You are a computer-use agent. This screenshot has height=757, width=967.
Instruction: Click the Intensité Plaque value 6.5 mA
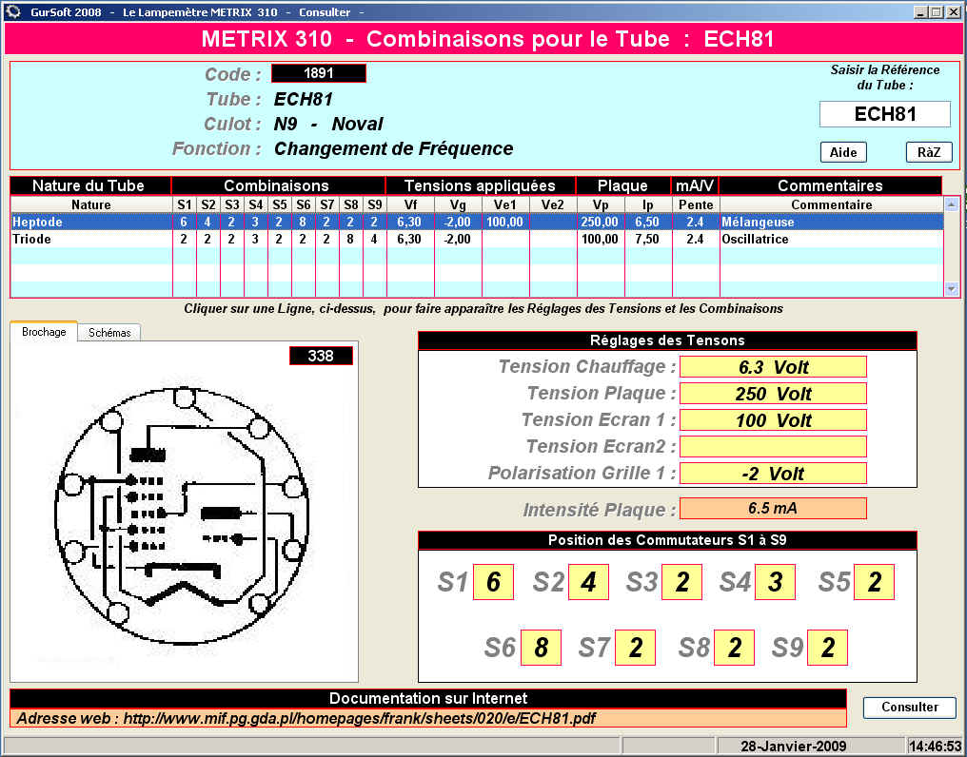click(x=773, y=509)
